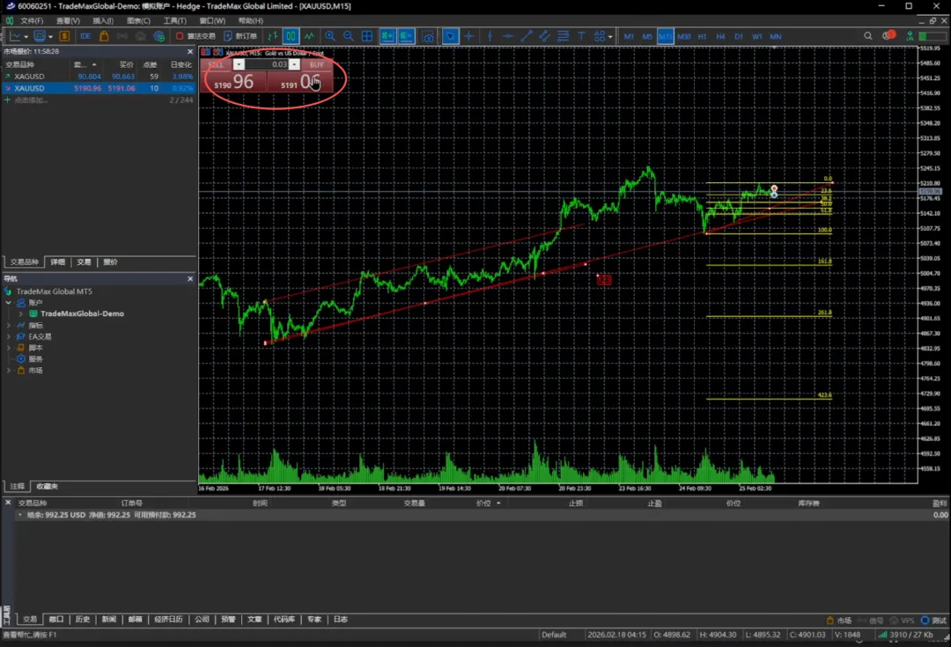Select the crosshair cursor tool
The image size is (951, 647).
click(468, 36)
